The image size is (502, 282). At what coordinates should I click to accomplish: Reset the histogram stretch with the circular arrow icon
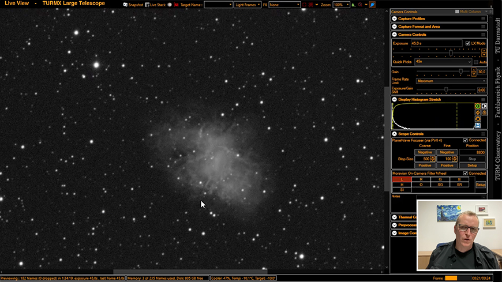coord(478,119)
